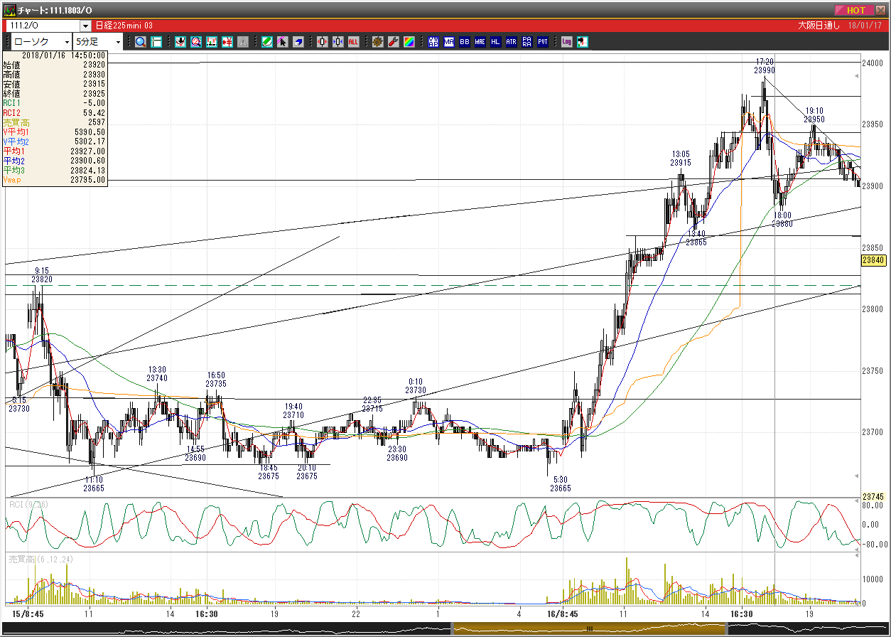Toggle the BB Bollinger Bands indicator

point(465,41)
